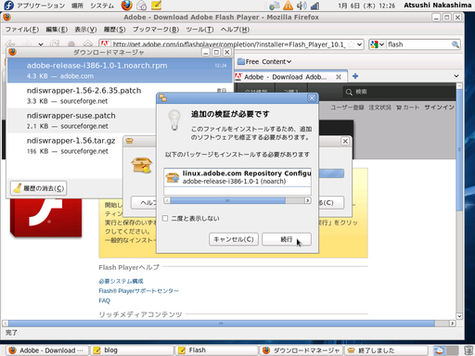Click the network devices tray icon
475x356 pixels.
point(275,6)
